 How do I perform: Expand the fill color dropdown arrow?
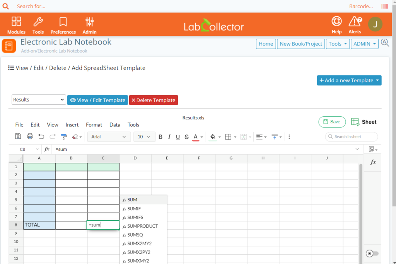point(220,137)
